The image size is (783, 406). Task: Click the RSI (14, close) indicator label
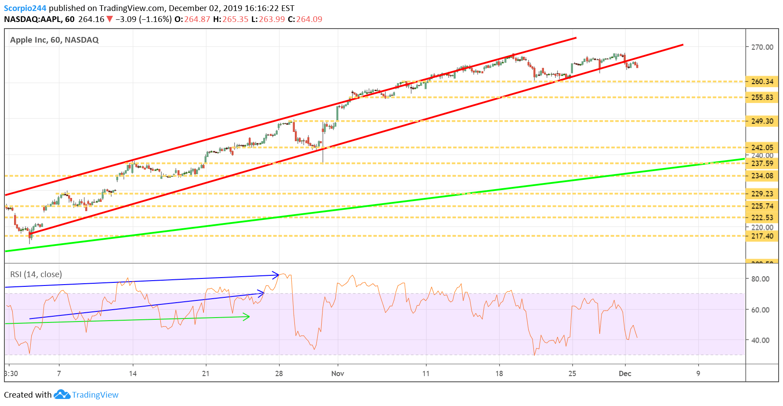click(x=36, y=274)
